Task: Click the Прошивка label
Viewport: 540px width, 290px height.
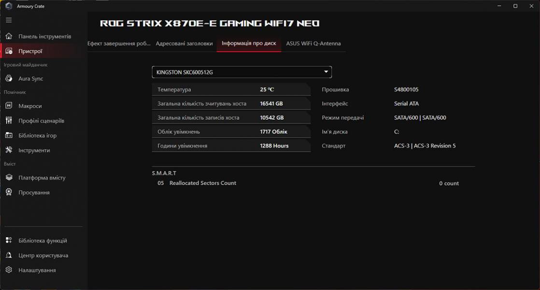Action: click(335, 89)
